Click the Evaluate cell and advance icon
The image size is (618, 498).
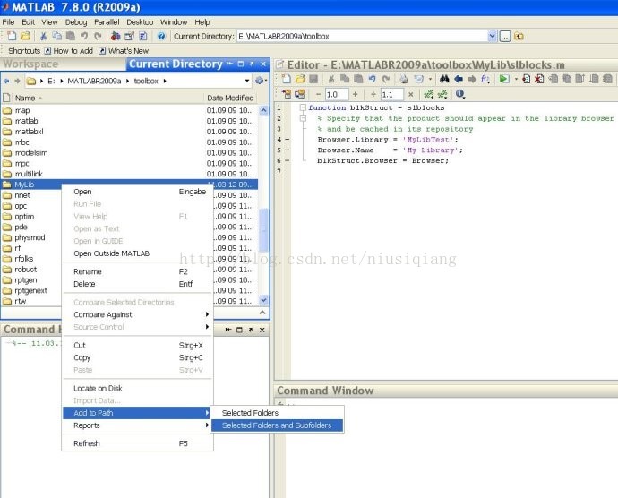[300, 94]
